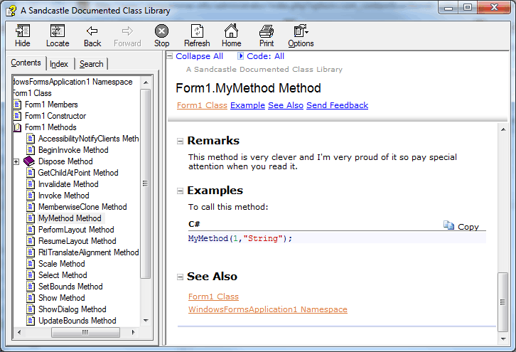The width and height of the screenshot is (516, 352).
Task: Click page icon beside Show Method
Action: (x=31, y=298)
